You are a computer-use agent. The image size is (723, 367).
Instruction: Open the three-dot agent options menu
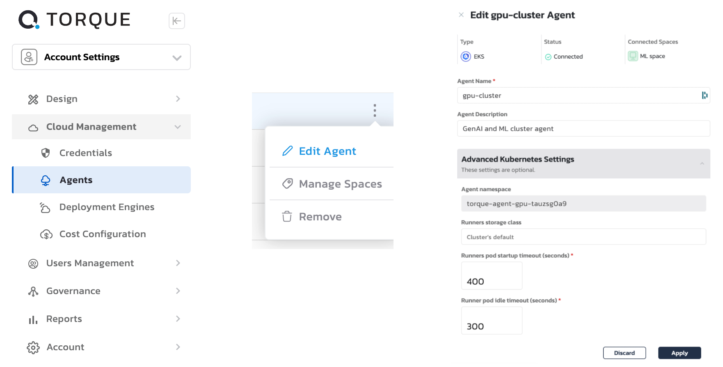click(375, 110)
